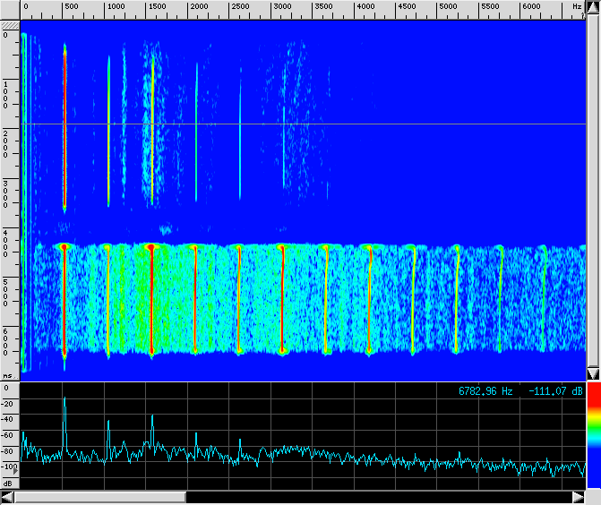Click the vertical scrollbar thumb
Screen dimensions: 601x505
(x=593, y=189)
